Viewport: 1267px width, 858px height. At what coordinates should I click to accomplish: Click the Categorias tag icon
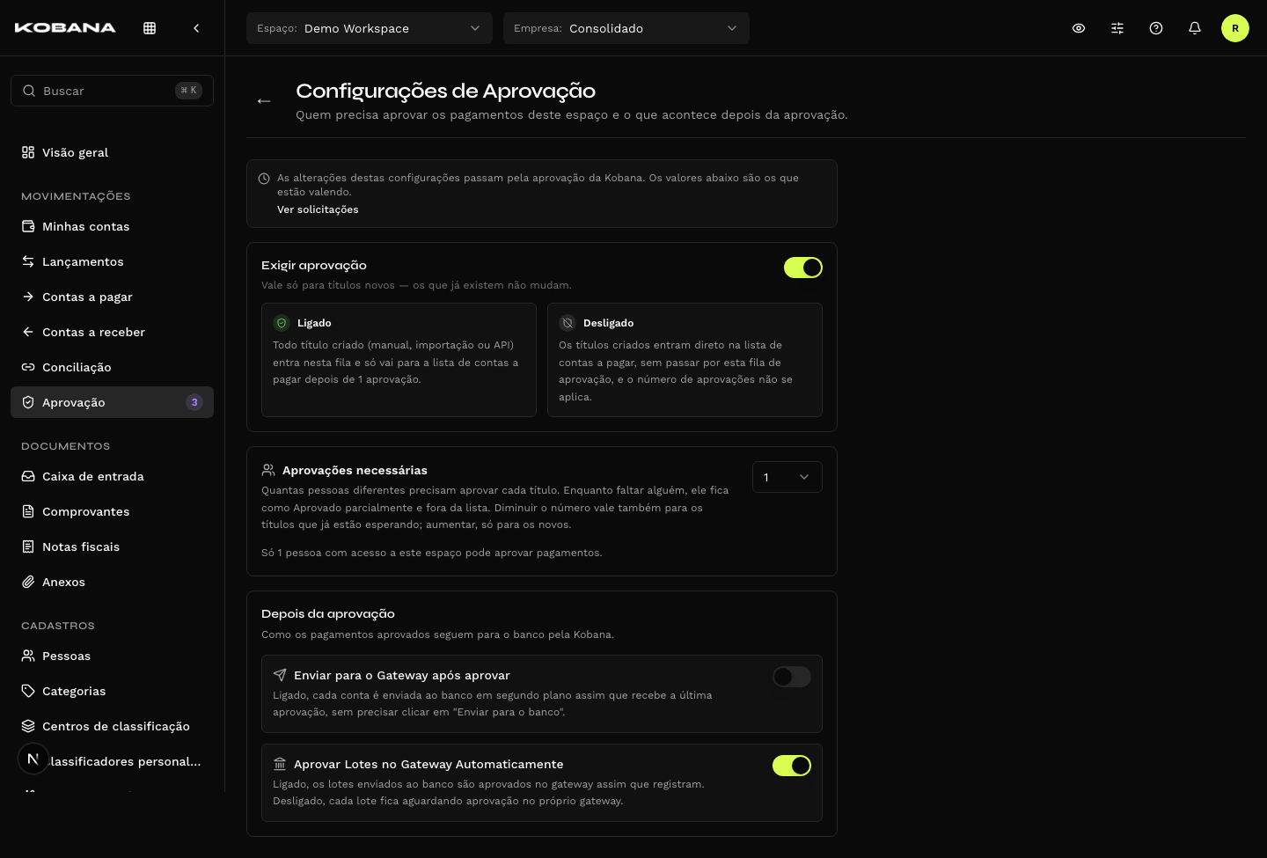point(28,691)
